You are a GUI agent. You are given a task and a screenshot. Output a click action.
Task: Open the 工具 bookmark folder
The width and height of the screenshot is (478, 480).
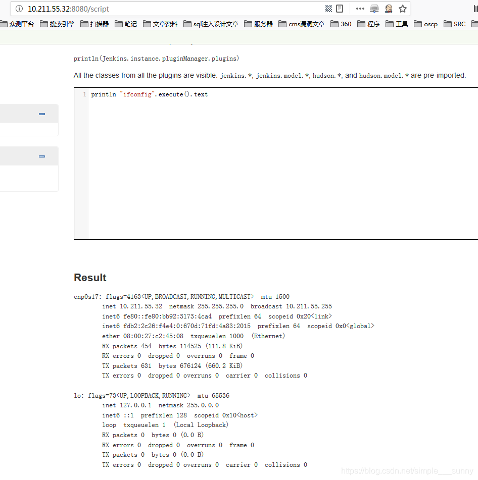pyautogui.click(x=397, y=24)
